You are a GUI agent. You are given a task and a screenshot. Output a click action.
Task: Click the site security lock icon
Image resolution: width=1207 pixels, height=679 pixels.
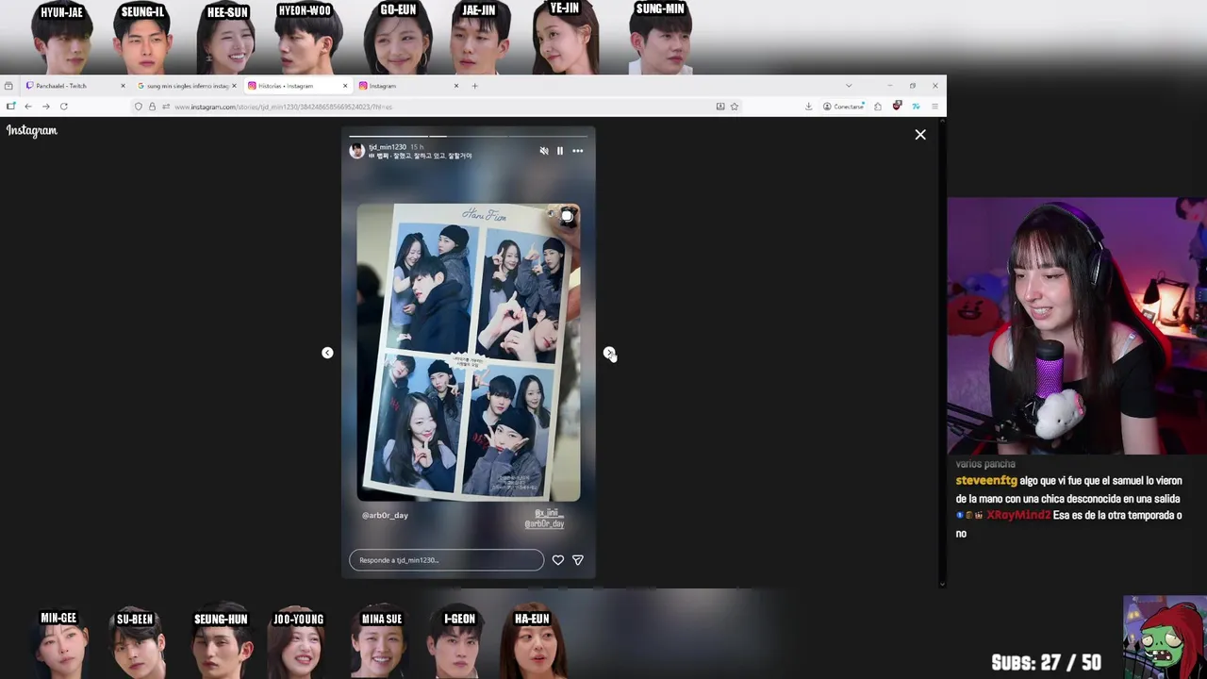pos(152,107)
